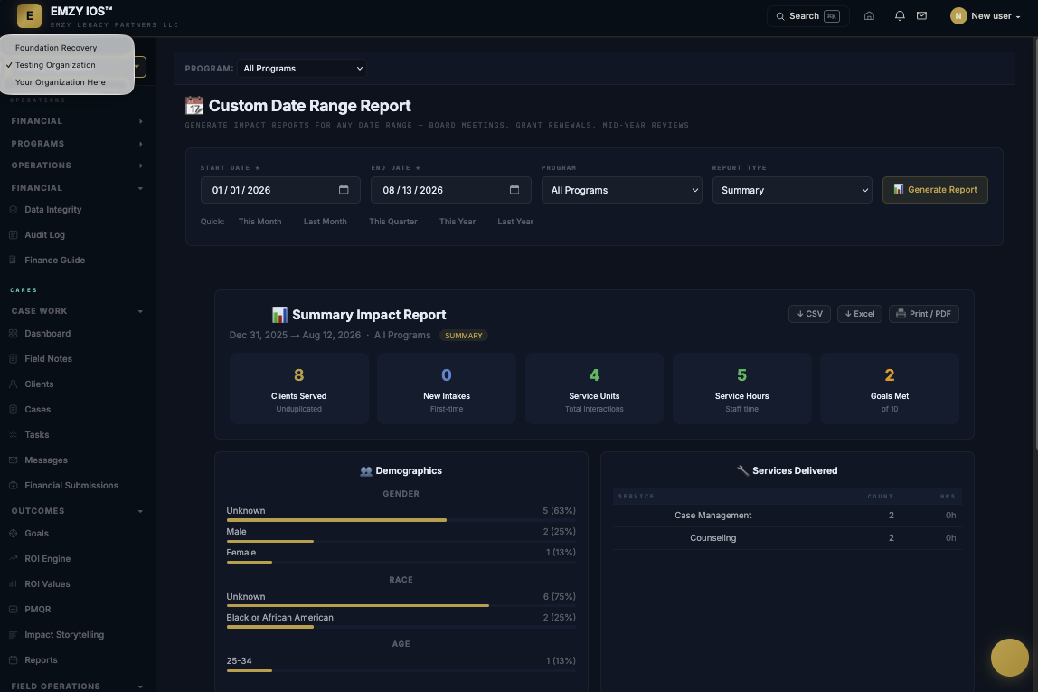Click the Gender Unknown progress bar
Screen dimensions: 1038x692
(401, 520)
